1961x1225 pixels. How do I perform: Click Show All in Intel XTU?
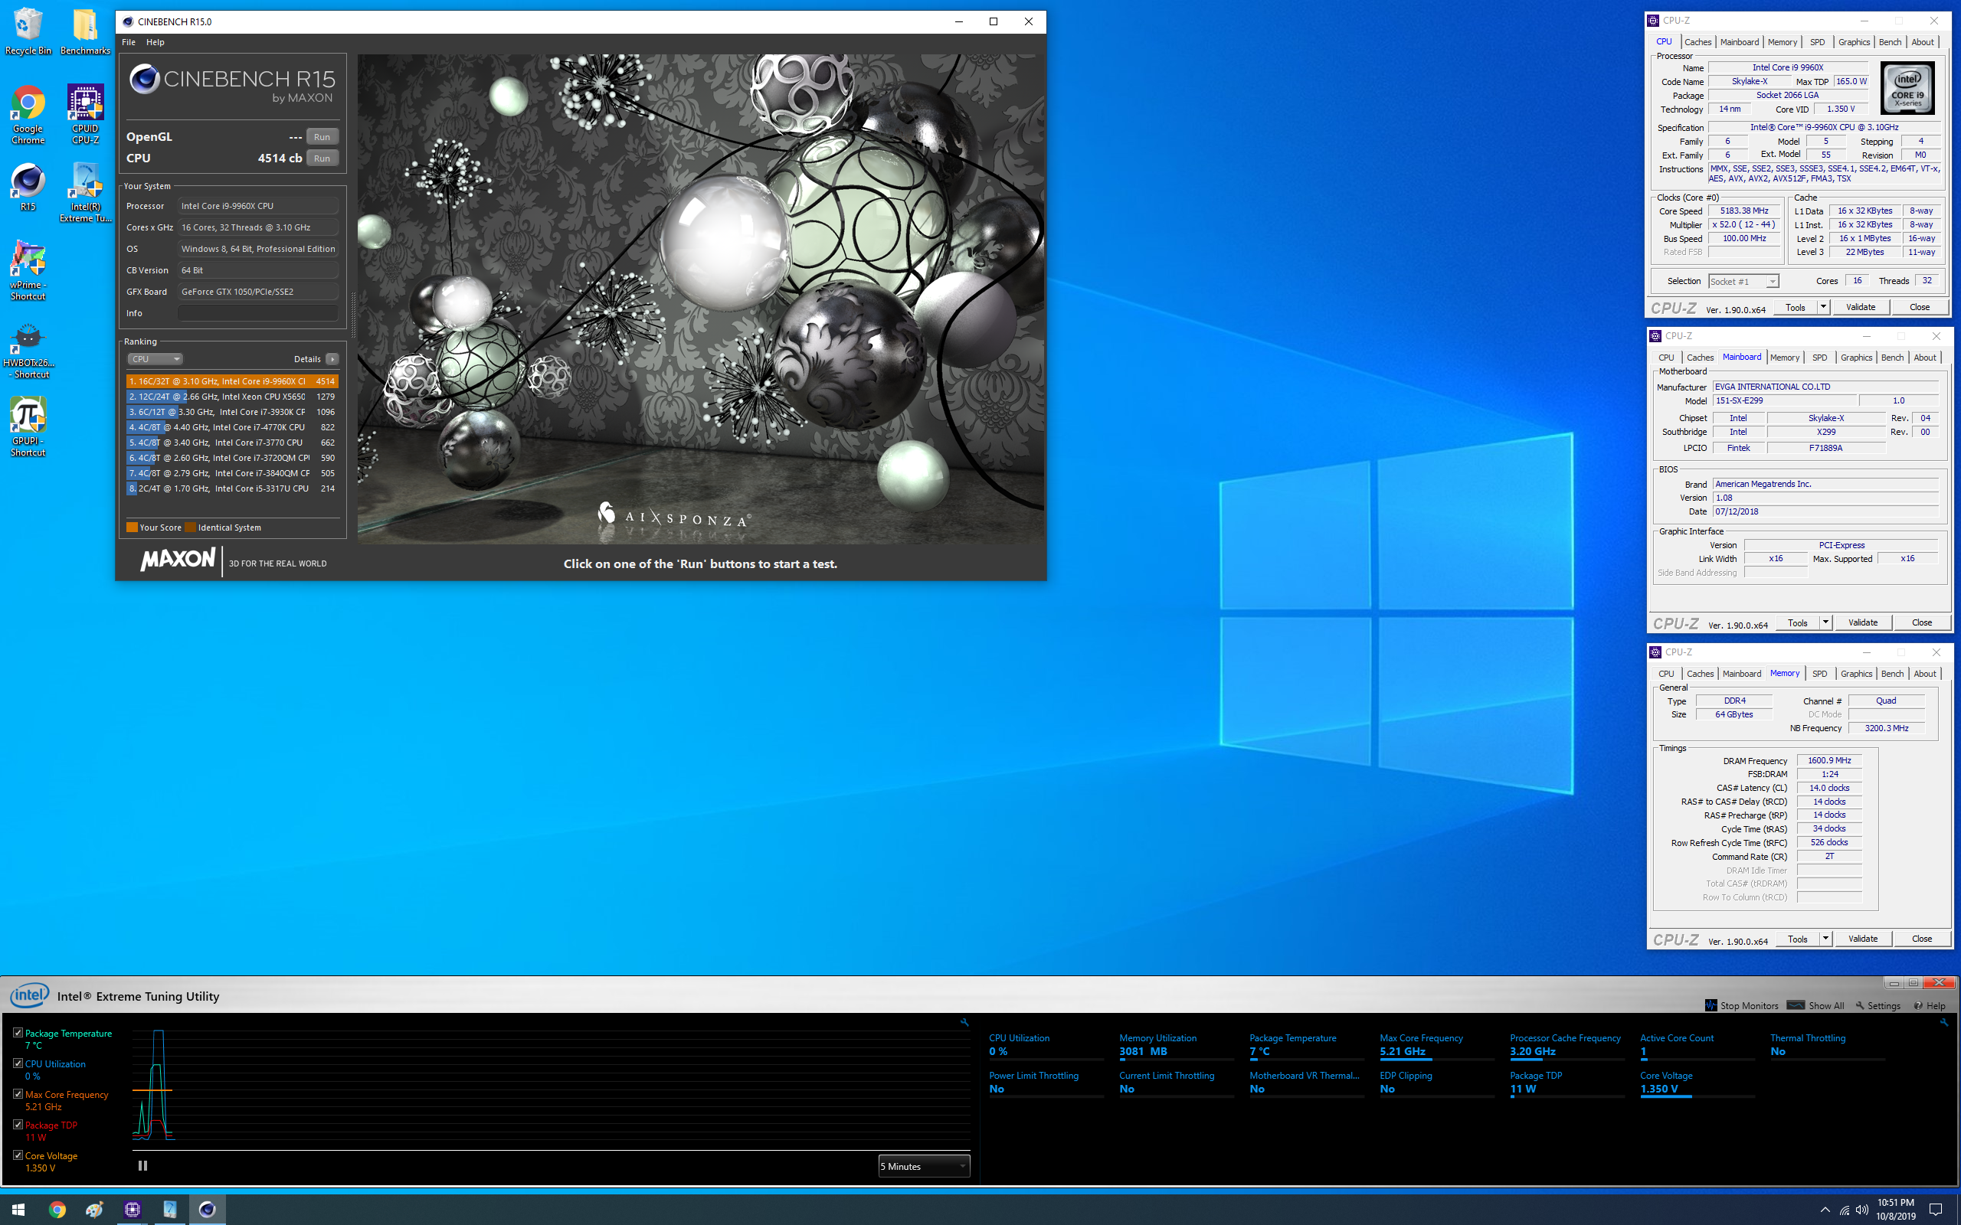1816,1005
